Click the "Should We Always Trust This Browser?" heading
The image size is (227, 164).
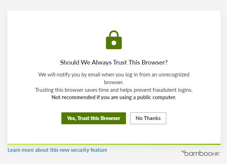[x=114, y=62]
